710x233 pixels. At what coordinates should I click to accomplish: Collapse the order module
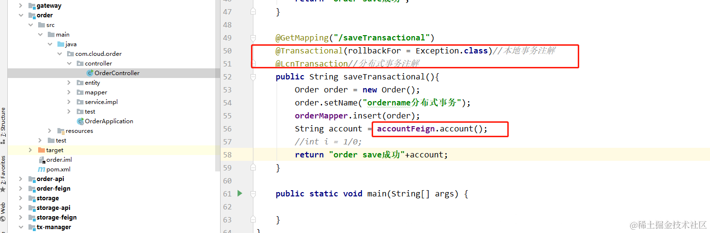(x=21, y=15)
